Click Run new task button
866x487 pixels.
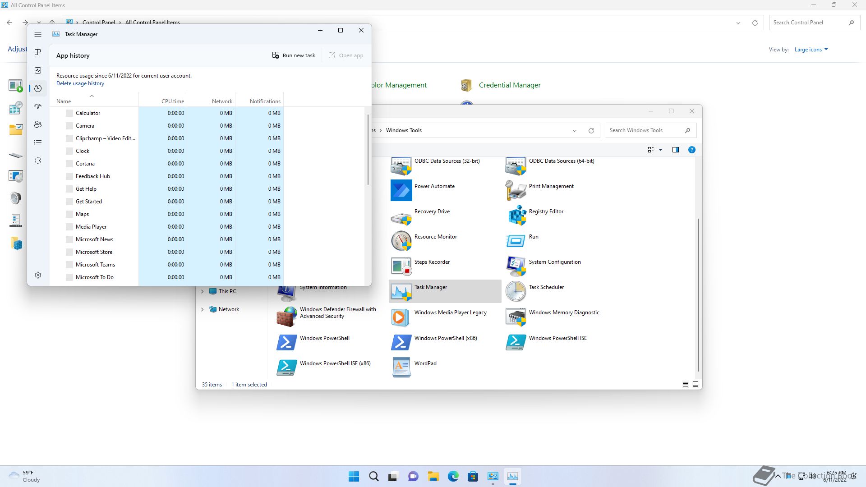tap(294, 55)
